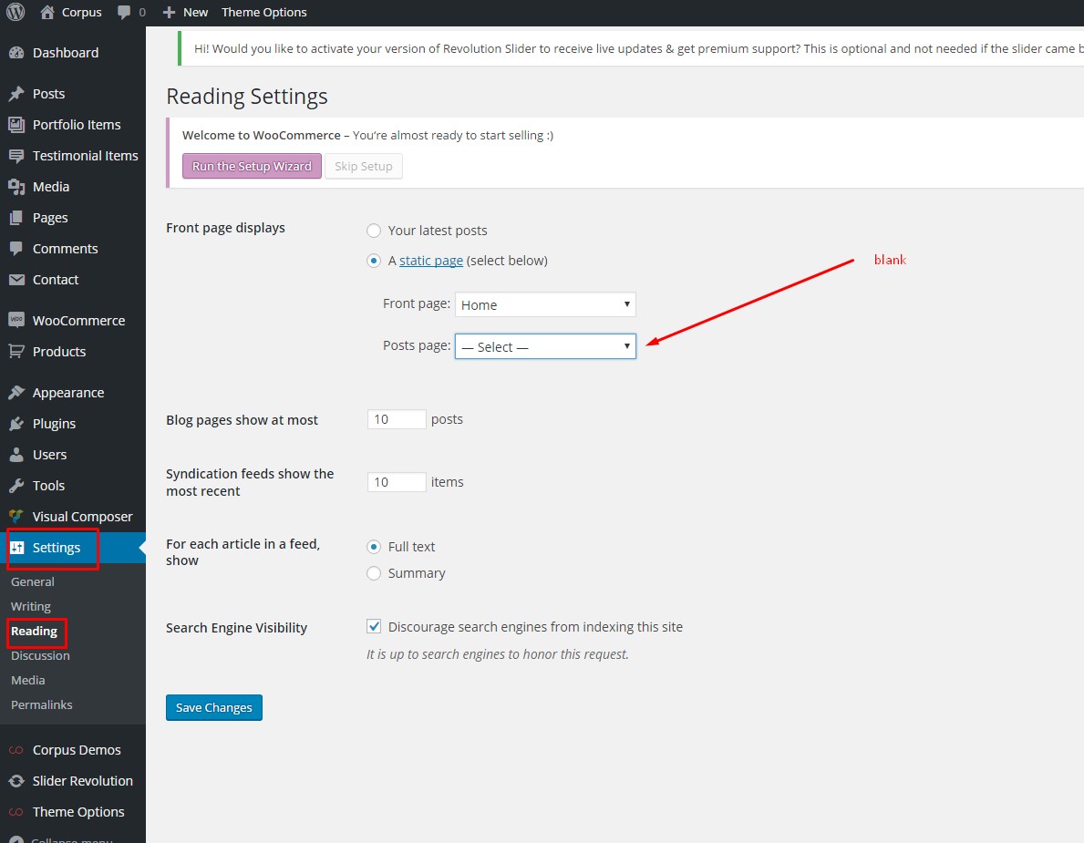Screen dimensions: 1084x843
Task: Open the Plugins menu label
Action: 54,424
